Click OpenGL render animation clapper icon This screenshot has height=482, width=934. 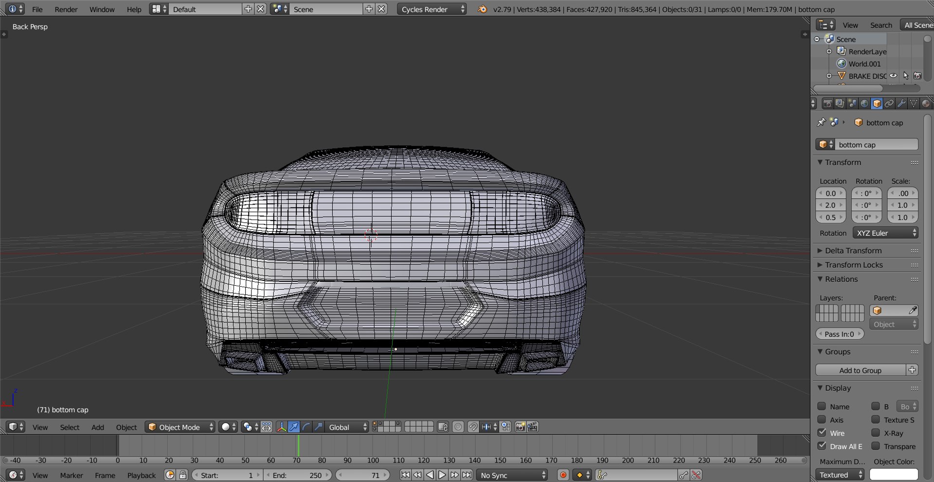pos(533,427)
